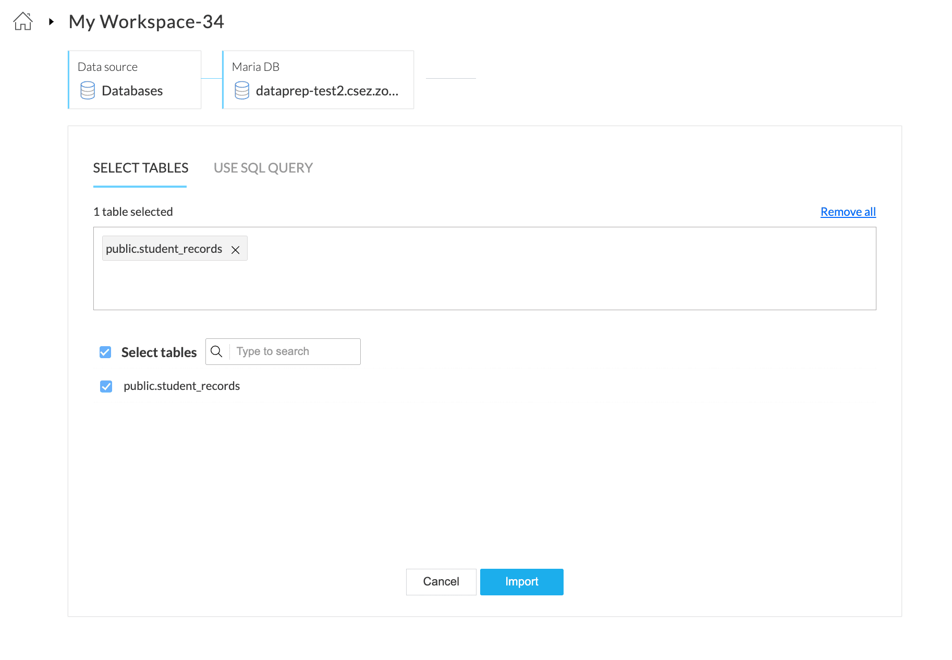Expand the breadcrumb arrow beside the home icon
The image size is (952, 660).
click(51, 21)
